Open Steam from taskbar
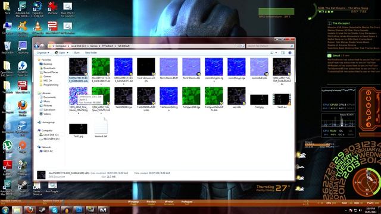Viewport: 381px width, 214px height. (42, 210)
